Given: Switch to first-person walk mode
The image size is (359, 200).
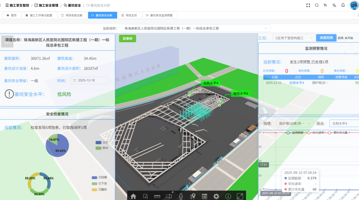Looking at the screenshot, I should click(181, 196).
